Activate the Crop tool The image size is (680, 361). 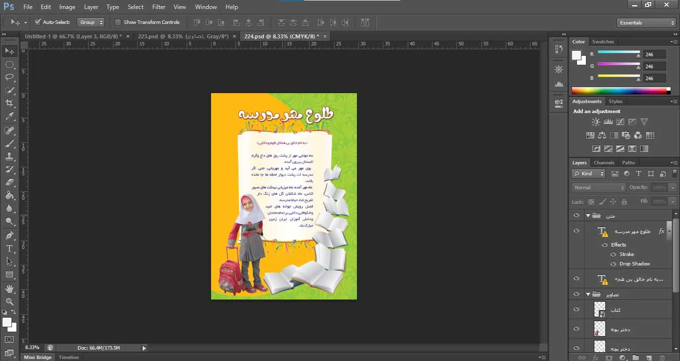click(x=9, y=103)
